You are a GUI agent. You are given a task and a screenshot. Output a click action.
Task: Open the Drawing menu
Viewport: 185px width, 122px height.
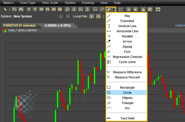88,3
